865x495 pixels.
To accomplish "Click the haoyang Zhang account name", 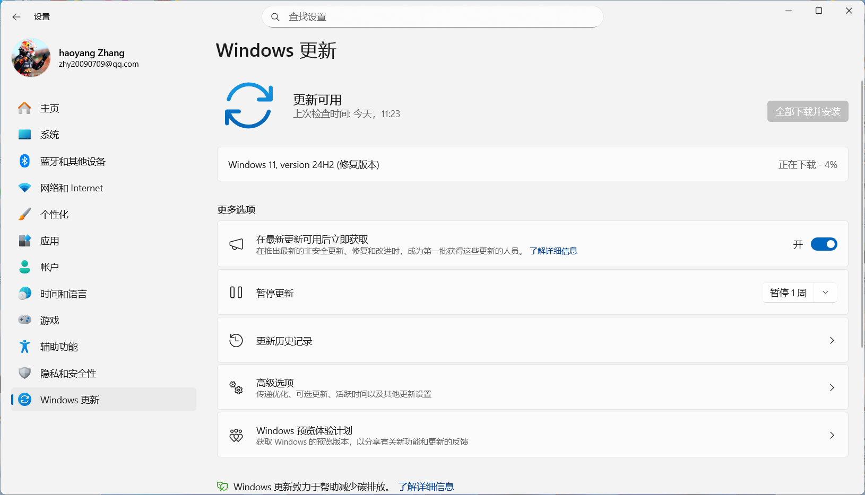I will coord(92,52).
